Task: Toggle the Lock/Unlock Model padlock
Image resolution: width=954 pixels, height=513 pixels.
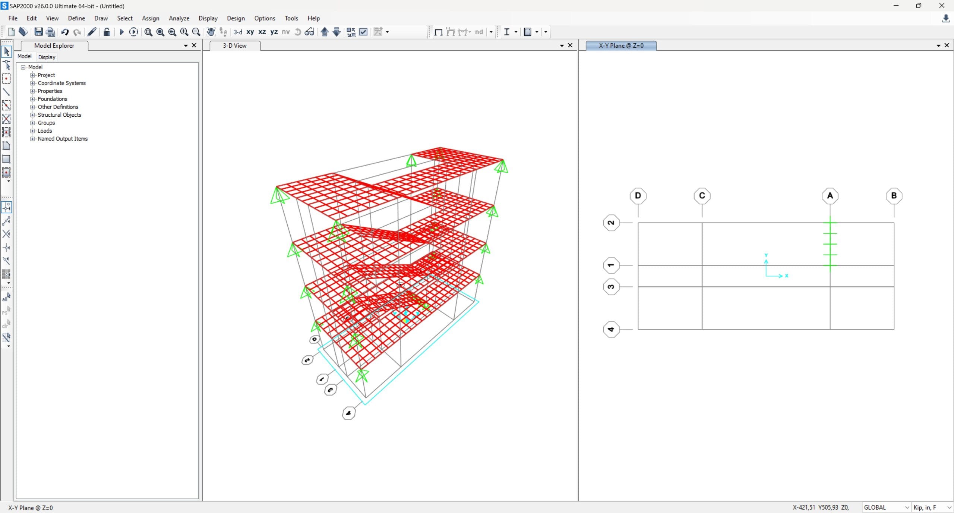Action: [107, 32]
